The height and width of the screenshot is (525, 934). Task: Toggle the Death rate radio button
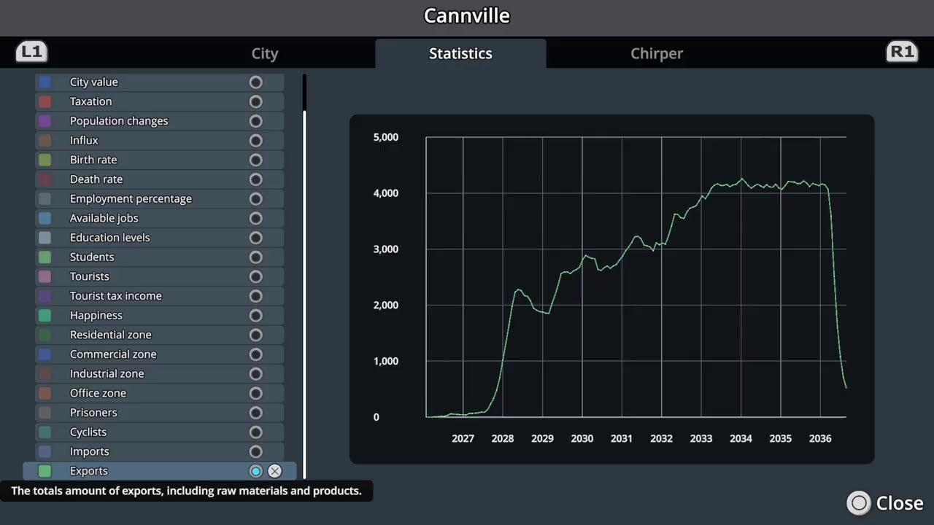pos(255,179)
